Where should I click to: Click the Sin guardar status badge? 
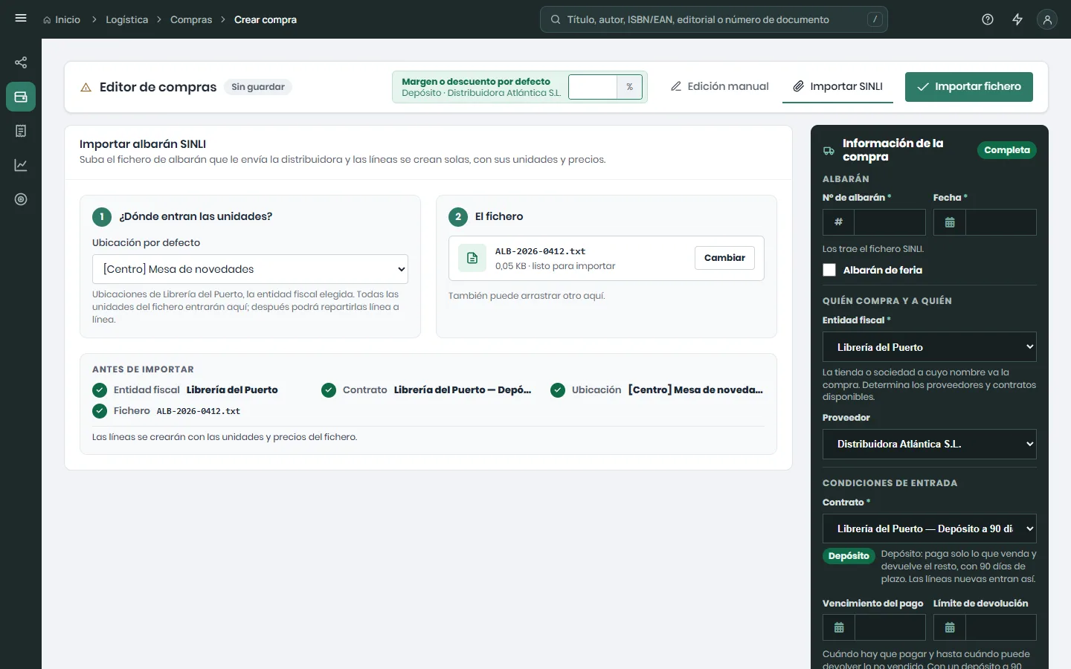[258, 87]
